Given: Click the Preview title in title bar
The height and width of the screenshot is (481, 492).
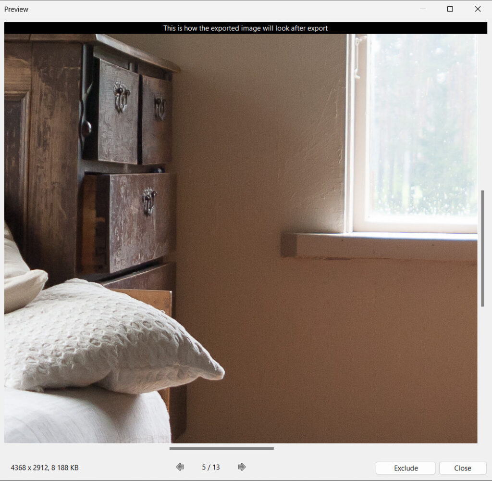Looking at the screenshot, I should click(x=16, y=9).
